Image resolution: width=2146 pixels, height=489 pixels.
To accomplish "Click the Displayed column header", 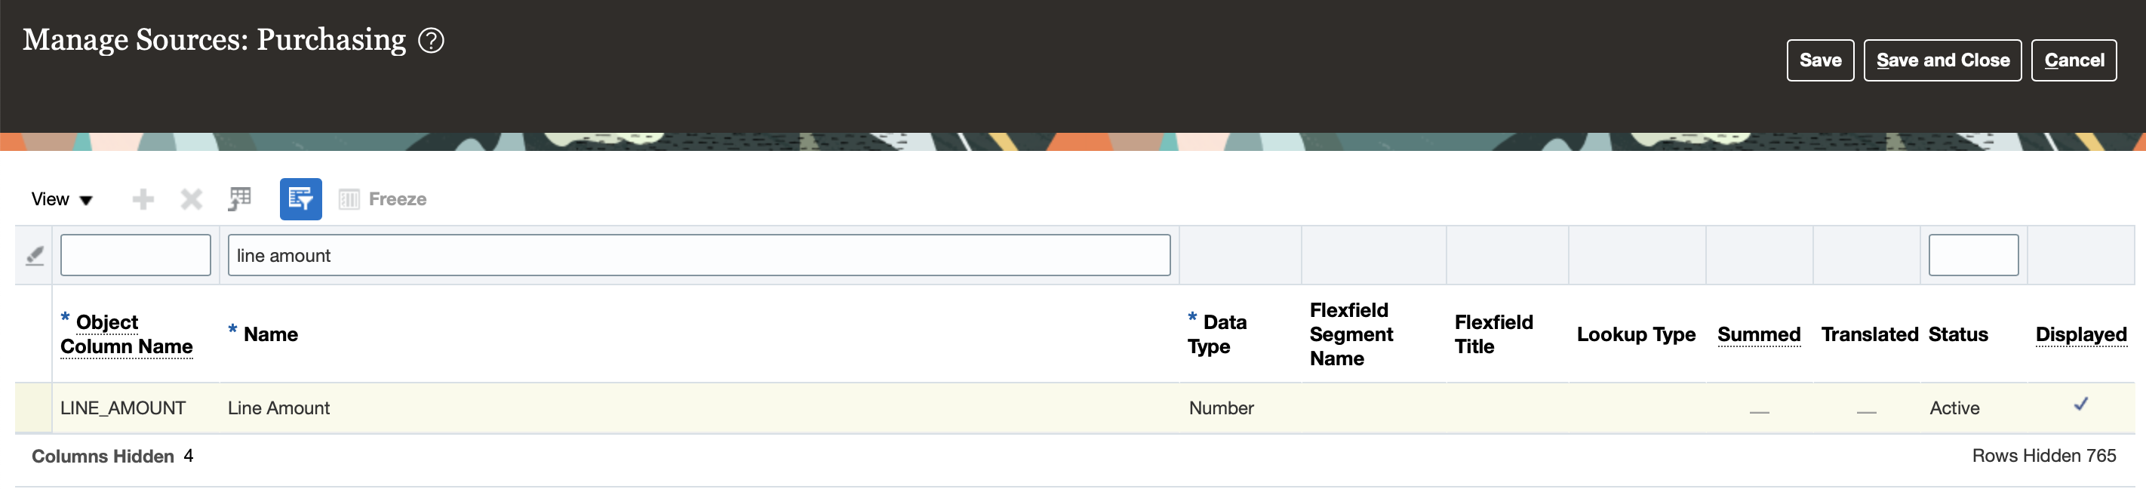I will coord(2080,335).
